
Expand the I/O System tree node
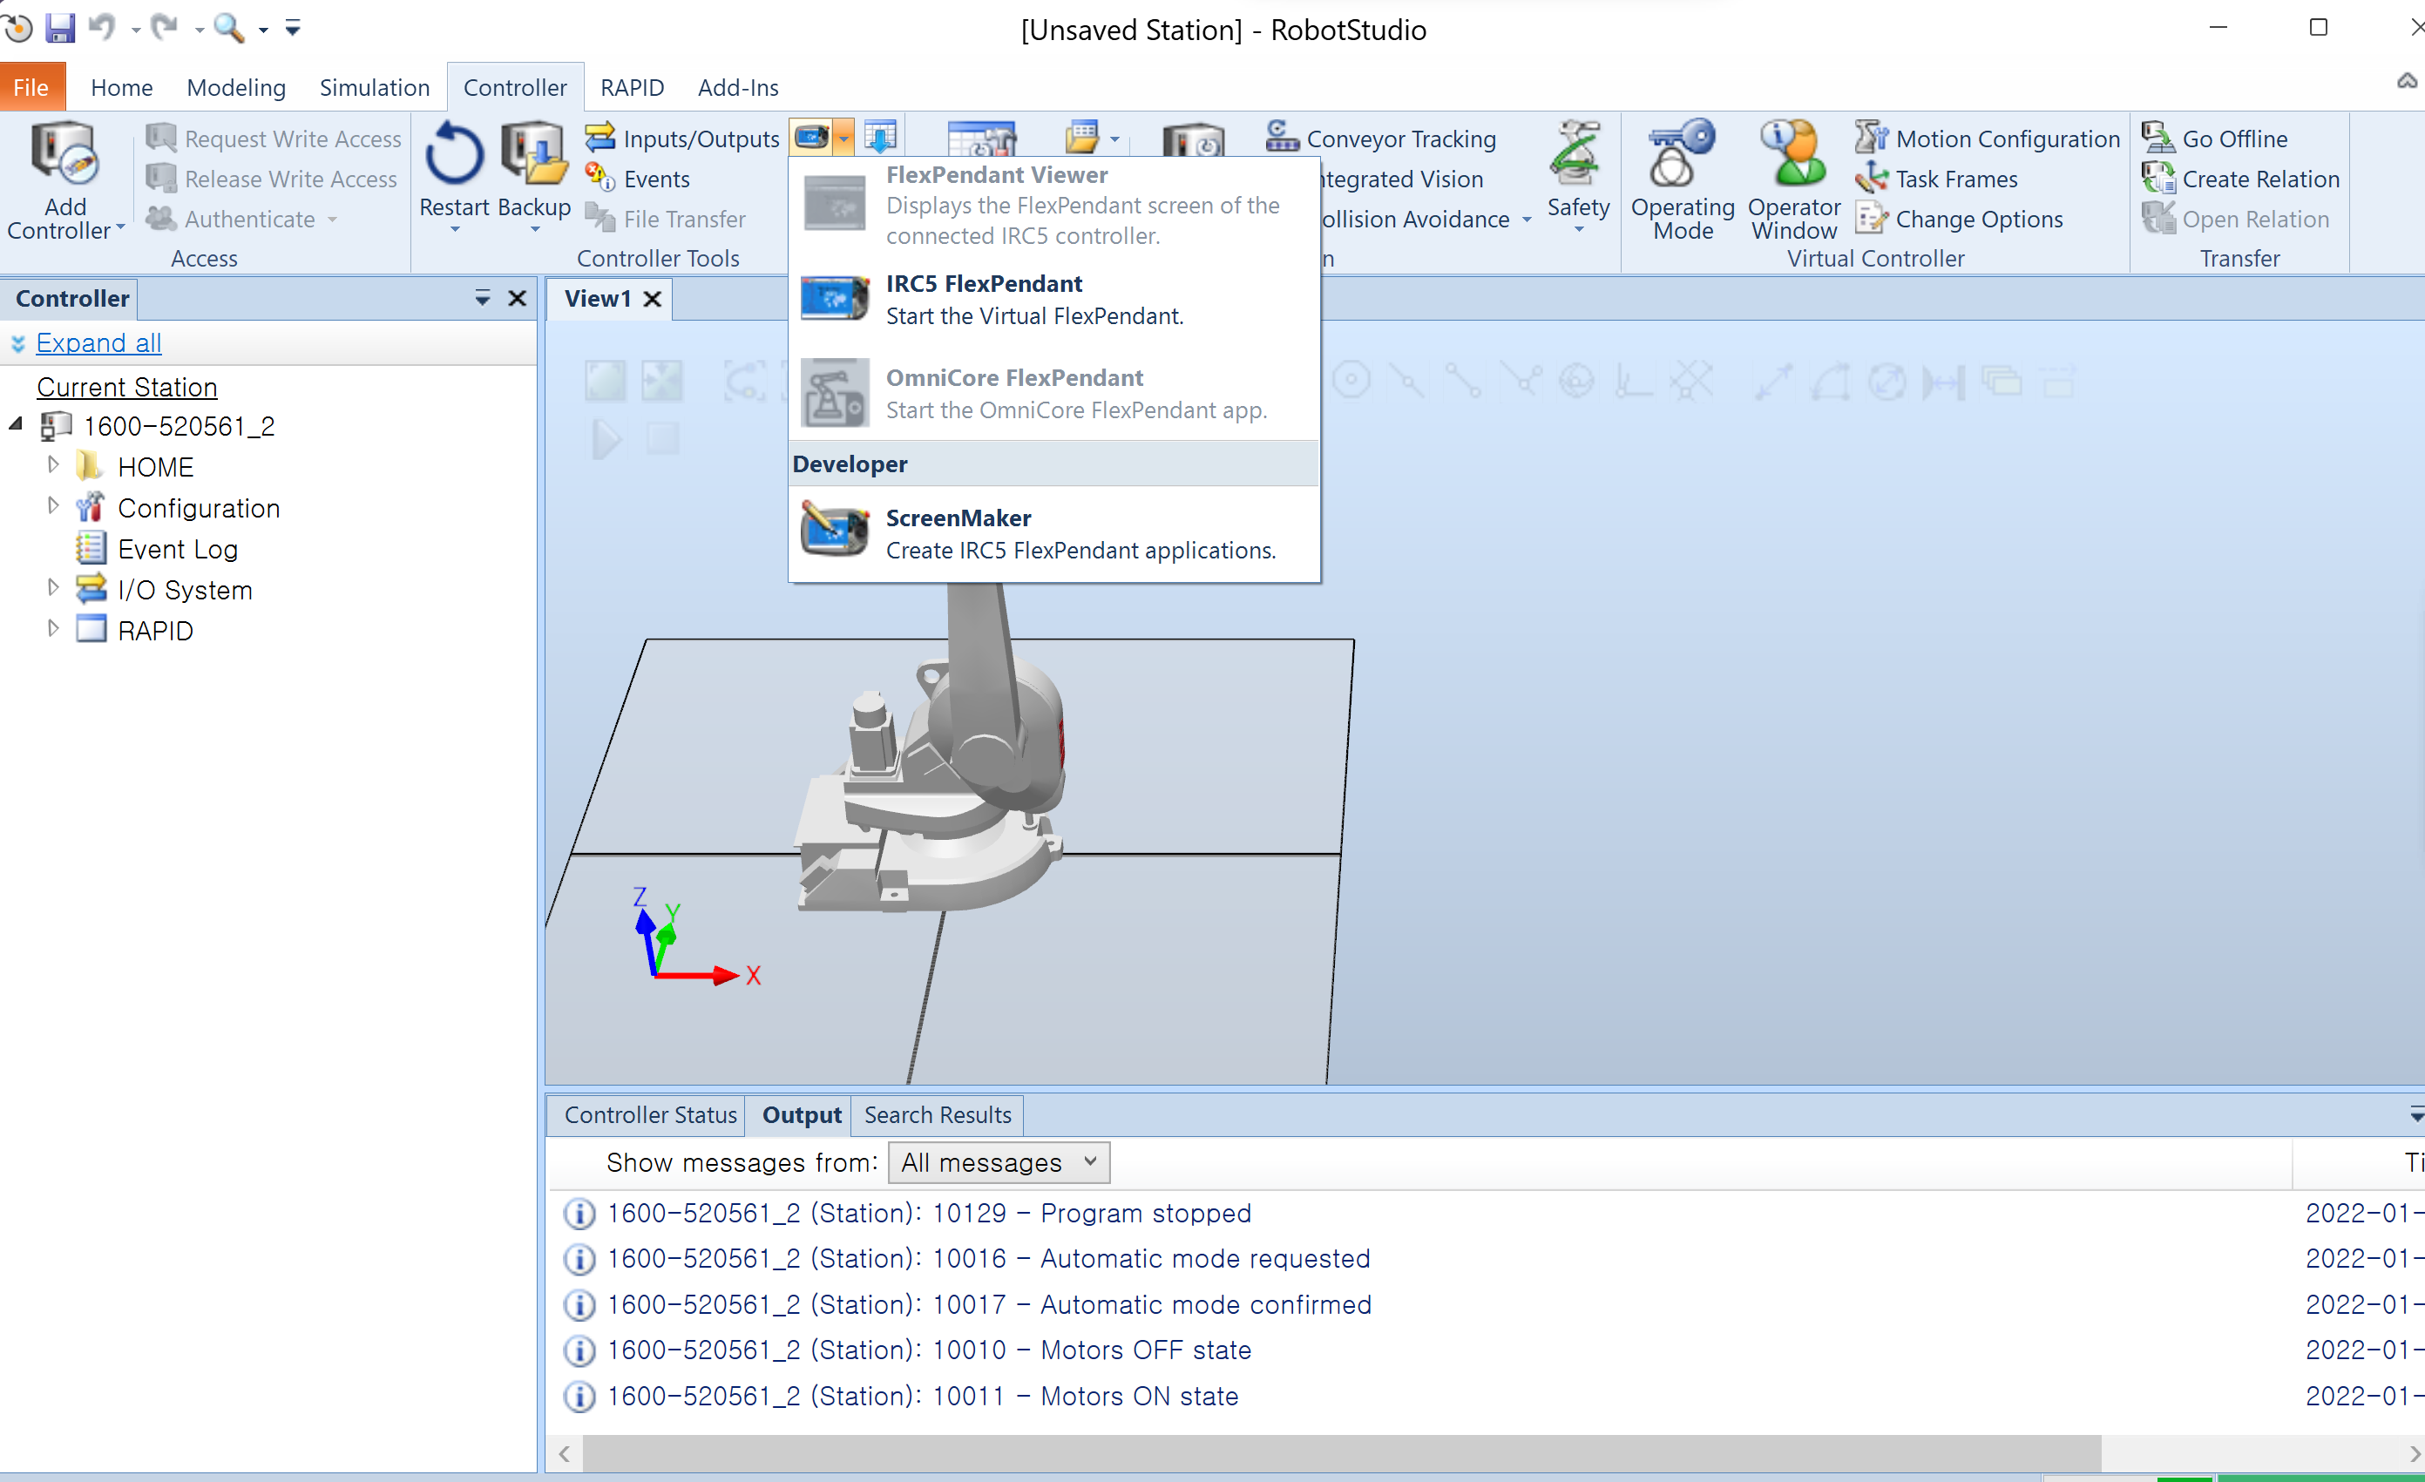[x=53, y=587]
